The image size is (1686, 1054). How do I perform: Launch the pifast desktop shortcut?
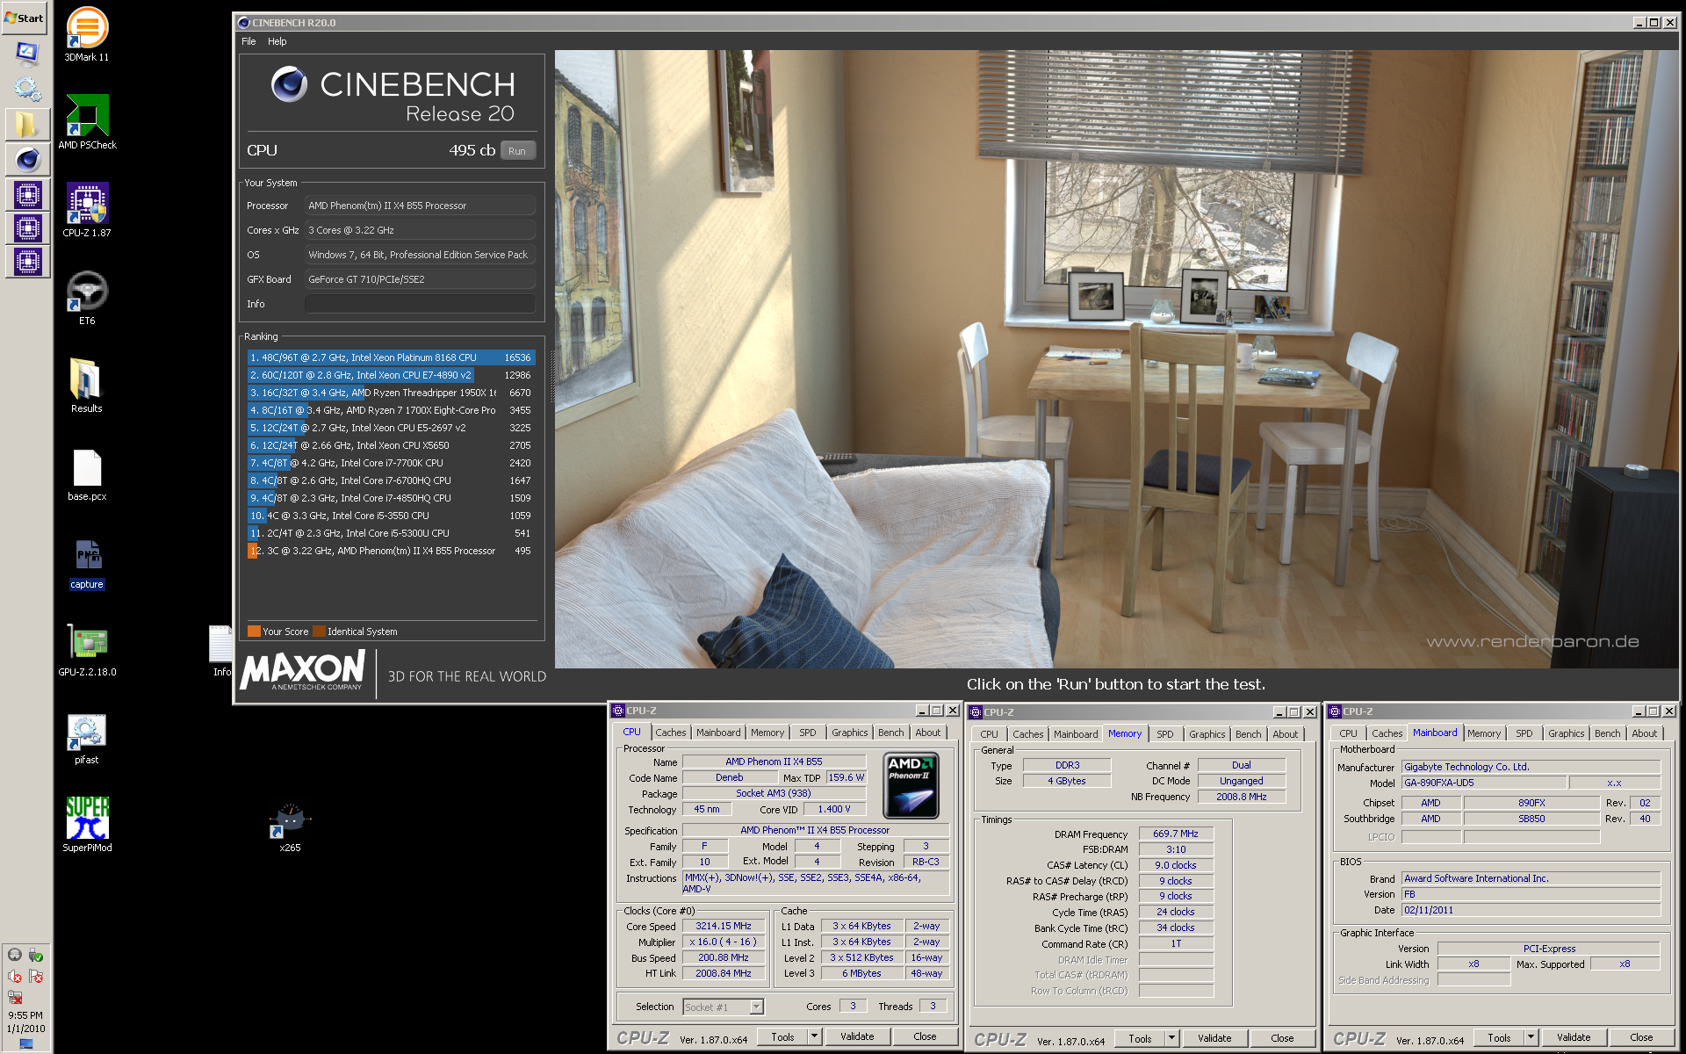[87, 739]
